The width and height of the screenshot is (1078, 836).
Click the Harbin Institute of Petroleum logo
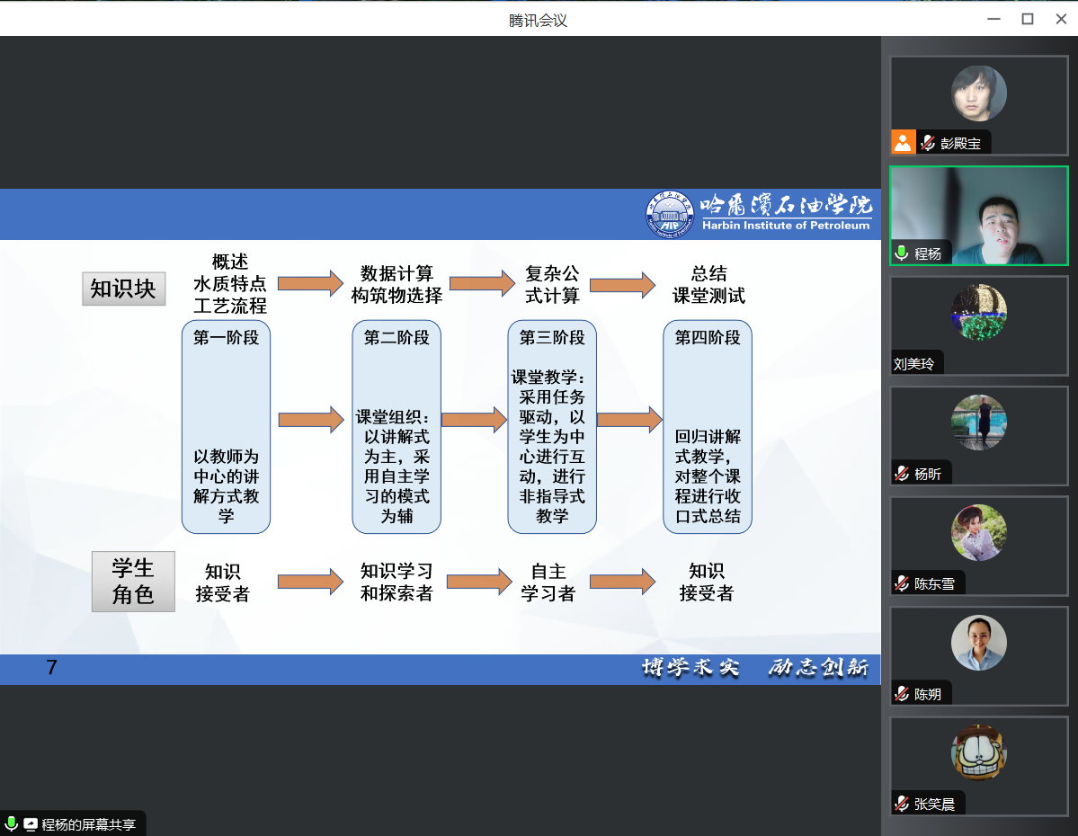tap(760, 214)
